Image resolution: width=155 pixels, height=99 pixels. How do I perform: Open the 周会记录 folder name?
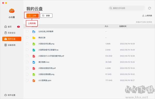tap(42, 38)
